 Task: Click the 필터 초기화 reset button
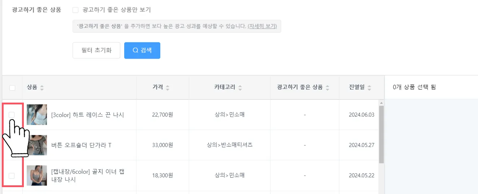click(96, 51)
